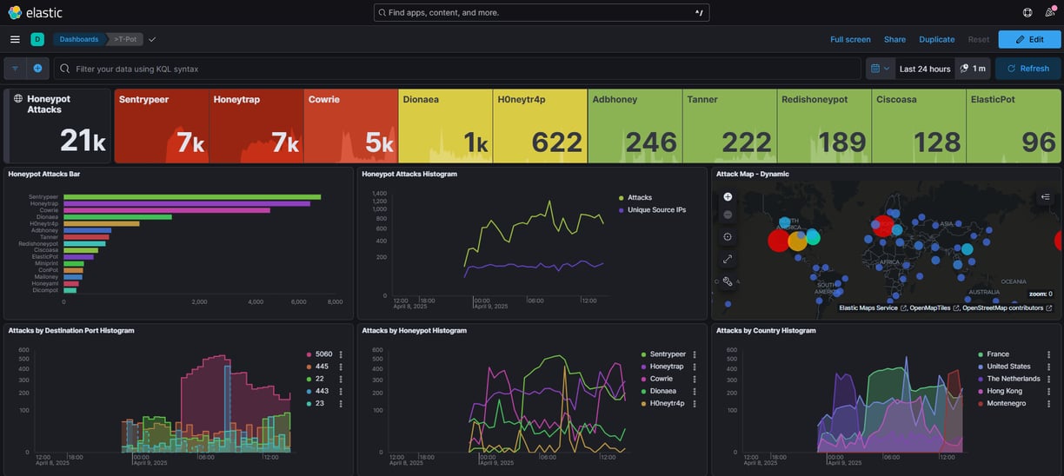Enter map full screen mode
Screen dimensions: 1064x476
point(728,259)
